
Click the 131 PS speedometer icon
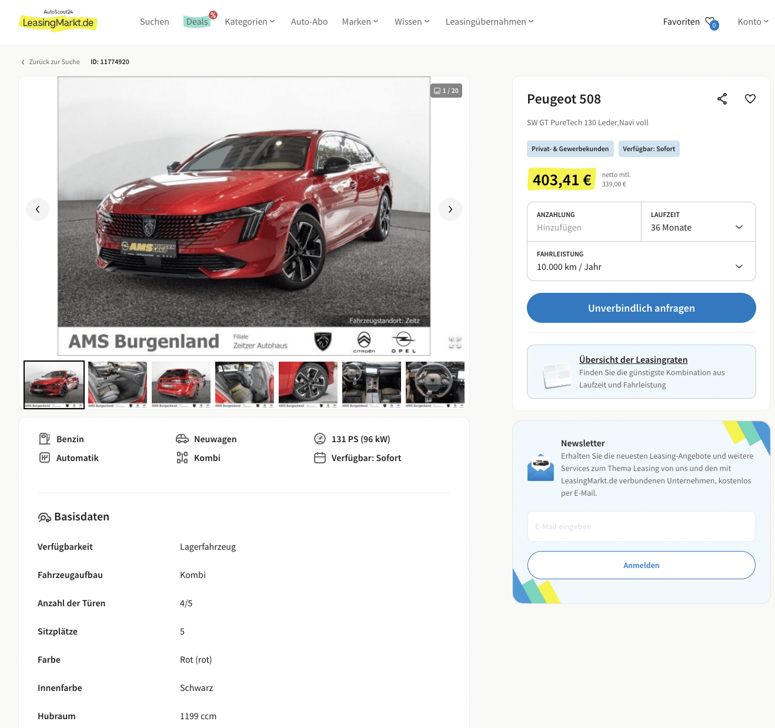[x=320, y=439]
